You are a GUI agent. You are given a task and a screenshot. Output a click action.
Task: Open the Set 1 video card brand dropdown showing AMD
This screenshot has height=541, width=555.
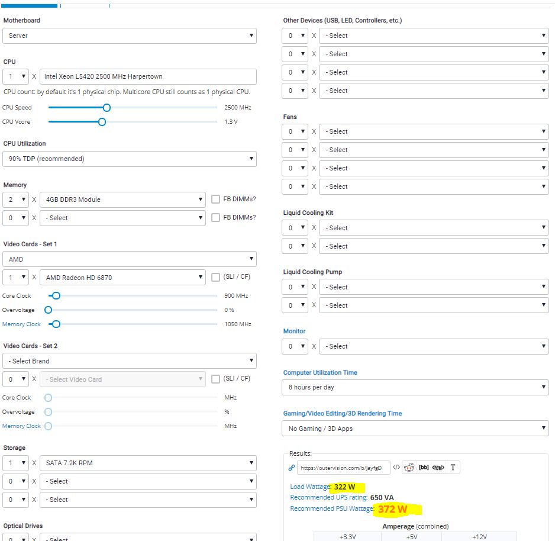130,259
